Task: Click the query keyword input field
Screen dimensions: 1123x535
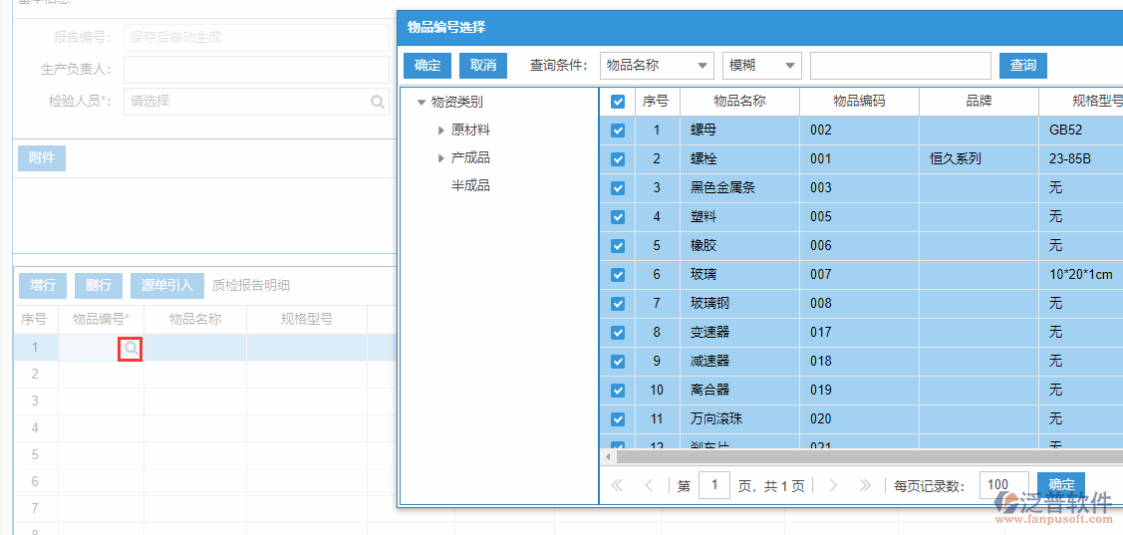Action: pyautogui.click(x=900, y=66)
